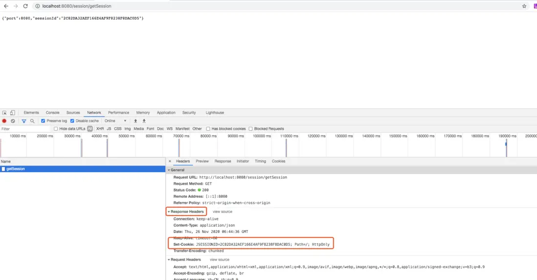Click the browser forward arrow
Image resolution: width=537 pixels, height=280 pixels.
tap(16, 6)
